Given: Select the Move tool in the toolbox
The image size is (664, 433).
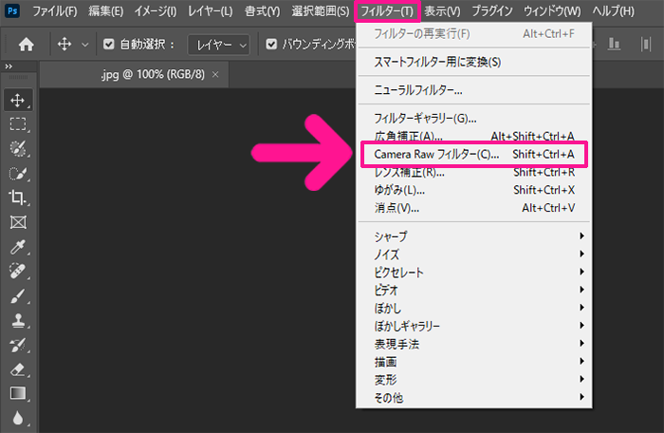Looking at the screenshot, I should coord(17,100).
